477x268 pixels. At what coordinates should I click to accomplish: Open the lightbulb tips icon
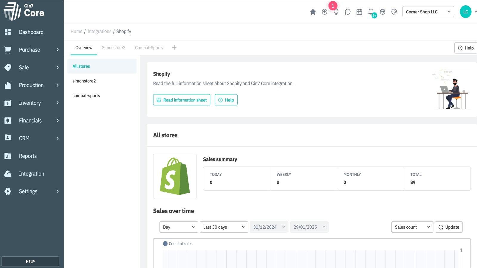pos(336,12)
